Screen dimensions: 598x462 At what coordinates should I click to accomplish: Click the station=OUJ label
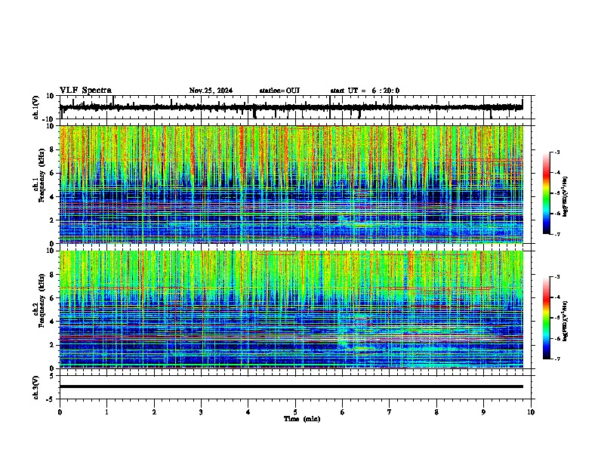(279, 91)
